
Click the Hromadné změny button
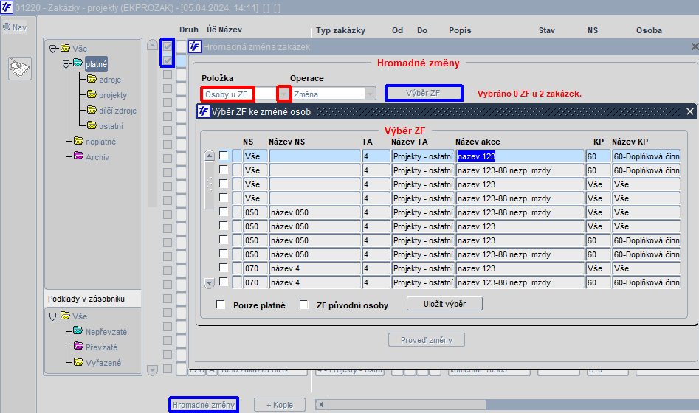203,405
